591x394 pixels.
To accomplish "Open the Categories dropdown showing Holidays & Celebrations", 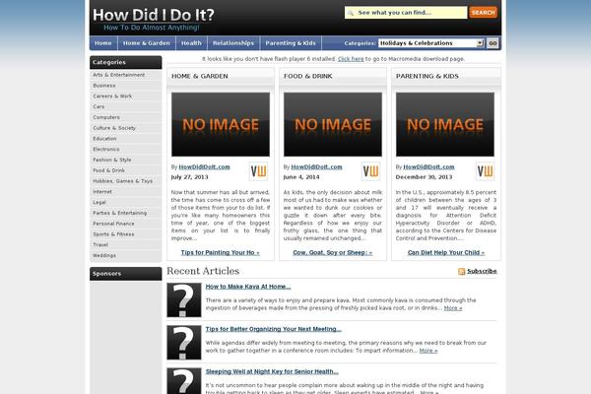I will point(430,43).
